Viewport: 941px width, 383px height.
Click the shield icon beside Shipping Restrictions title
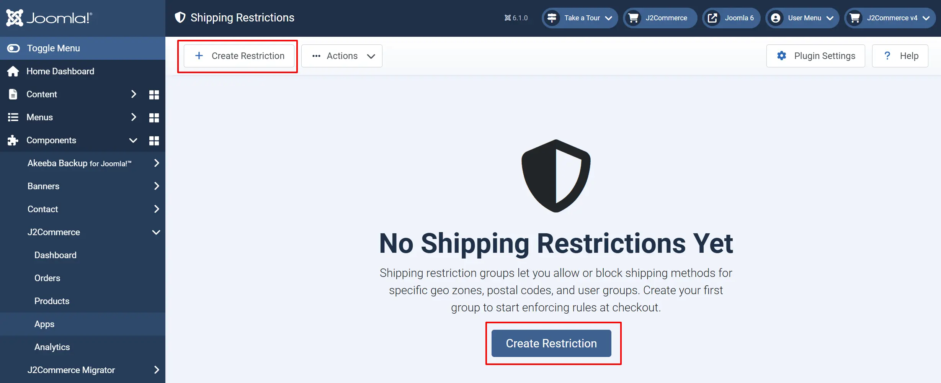click(180, 18)
